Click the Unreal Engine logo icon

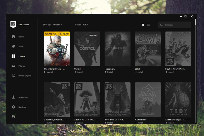point(13,76)
